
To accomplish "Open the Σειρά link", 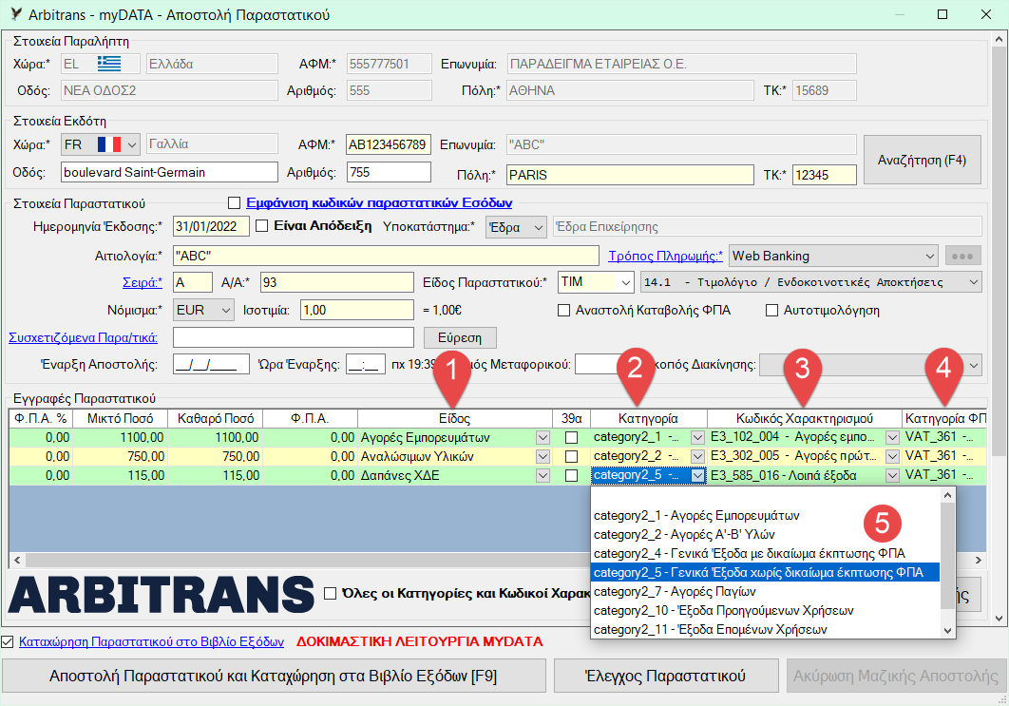I will coord(143,282).
